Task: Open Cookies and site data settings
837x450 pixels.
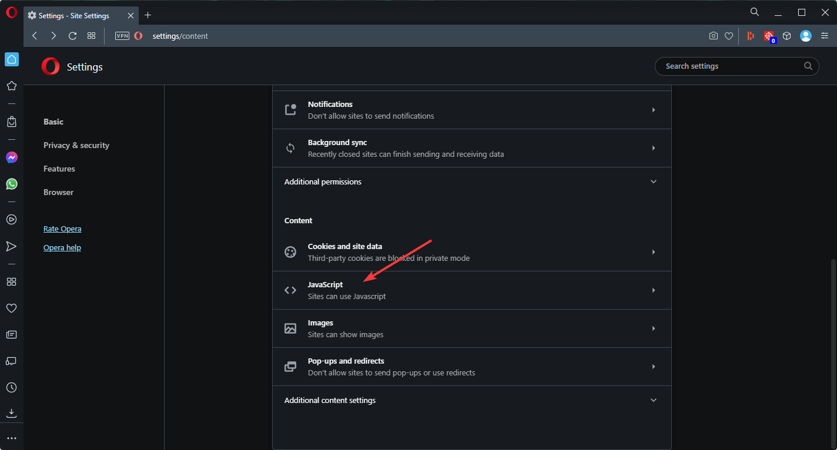Action: pos(471,252)
